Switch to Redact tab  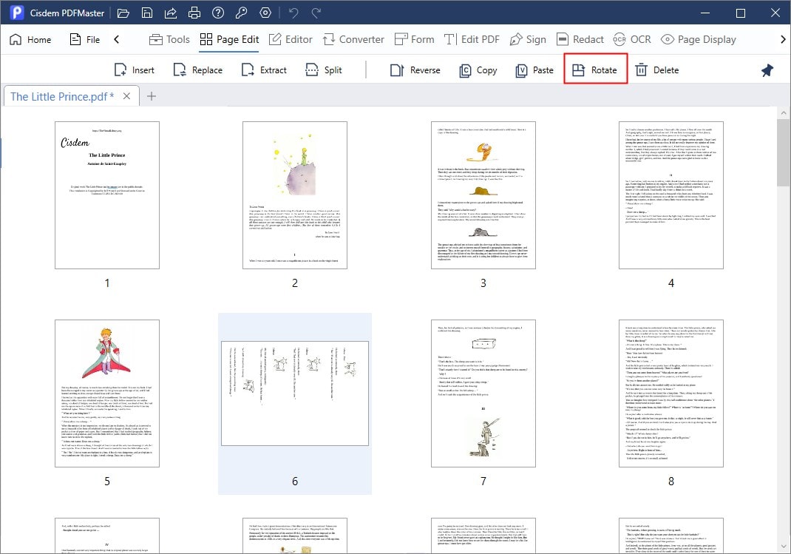pyautogui.click(x=580, y=39)
